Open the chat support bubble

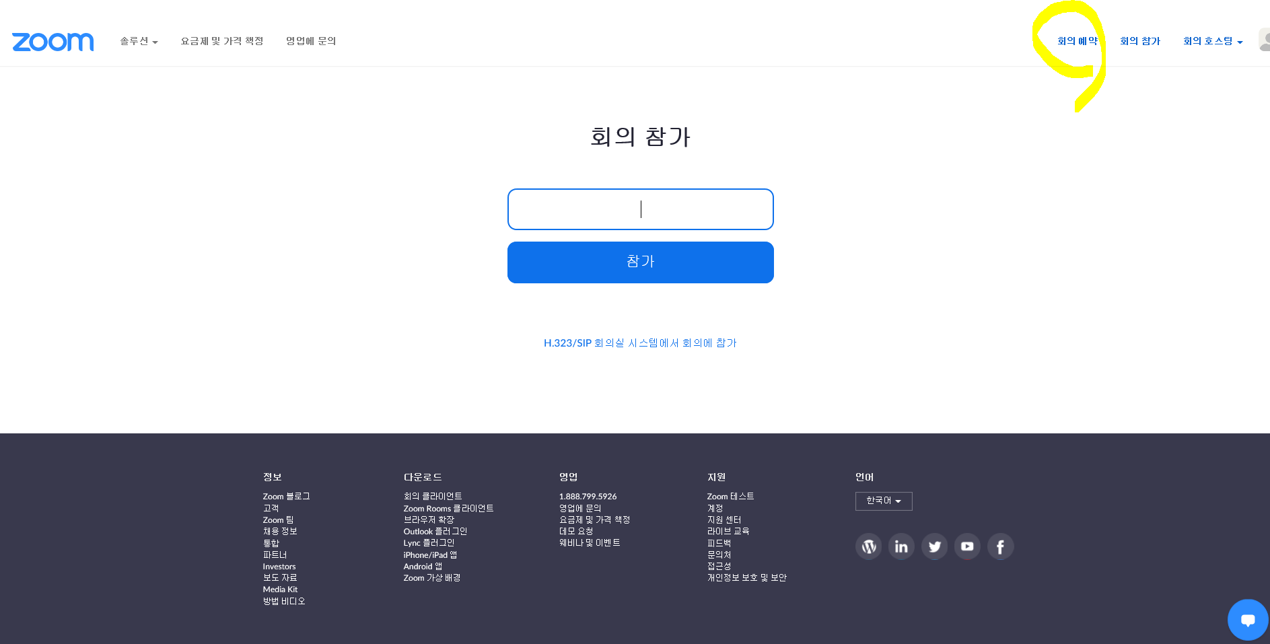1248,620
